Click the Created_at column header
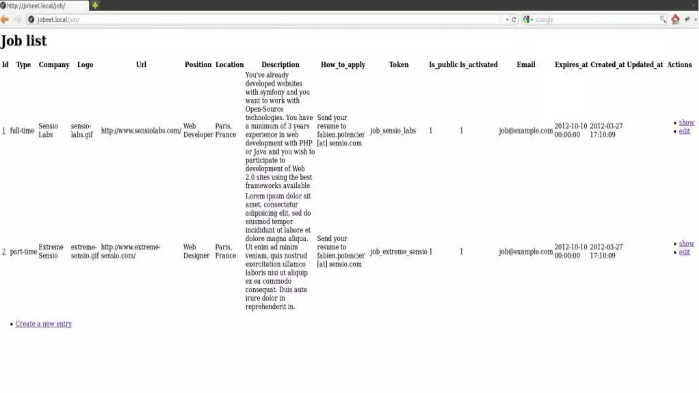This screenshot has height=393, width=699. [608, 64]
